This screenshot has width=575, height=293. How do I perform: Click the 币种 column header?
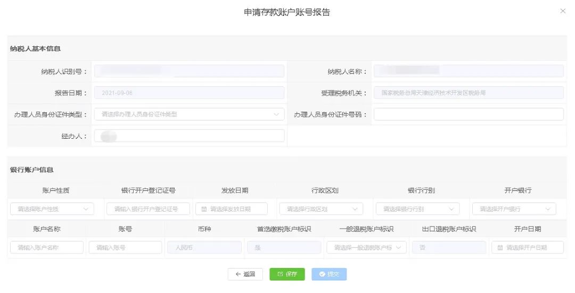click(x=204, y=229)
